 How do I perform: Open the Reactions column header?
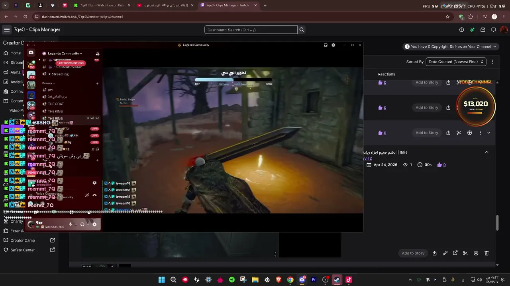[x=386, y=74]
